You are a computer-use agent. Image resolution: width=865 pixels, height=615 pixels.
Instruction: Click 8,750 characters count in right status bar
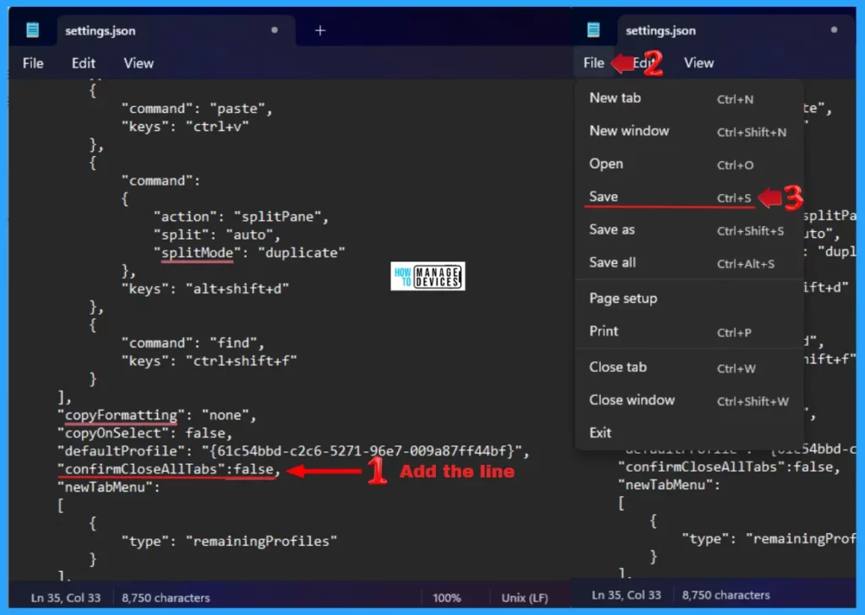pos(726,595)
